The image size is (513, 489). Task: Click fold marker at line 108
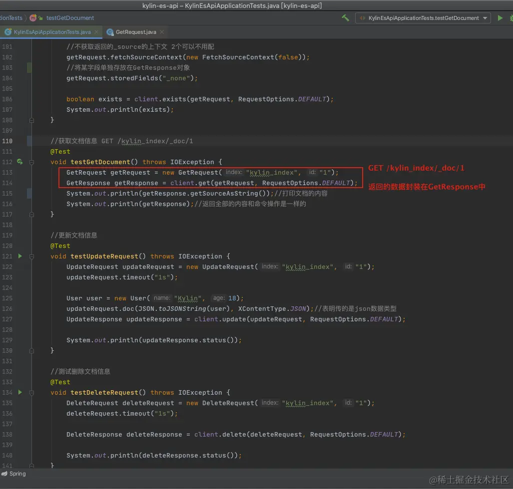point(31,120)
